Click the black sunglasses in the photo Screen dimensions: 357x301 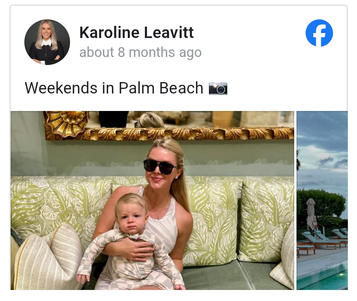click(x=160, y=166)
